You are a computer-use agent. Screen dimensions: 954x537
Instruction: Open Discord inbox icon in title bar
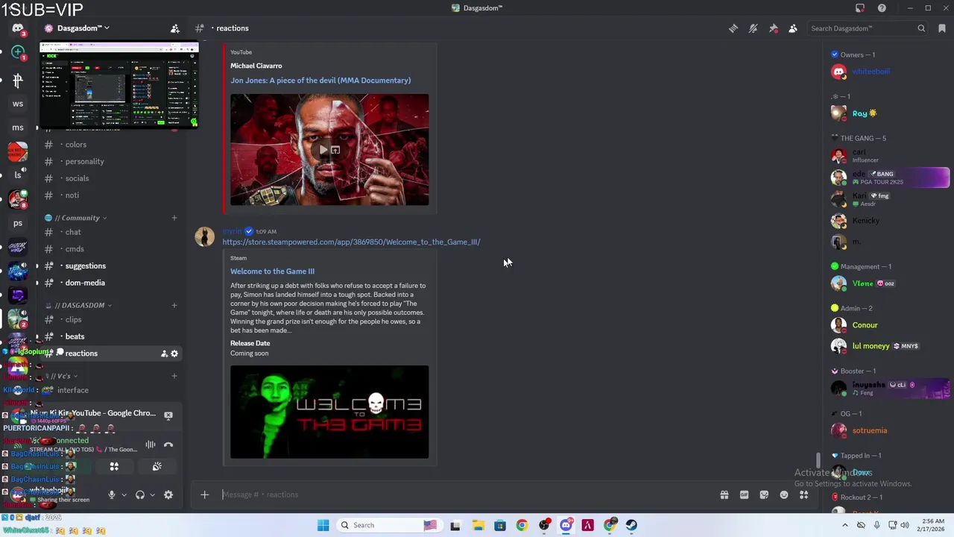click(x=860, y=8)
